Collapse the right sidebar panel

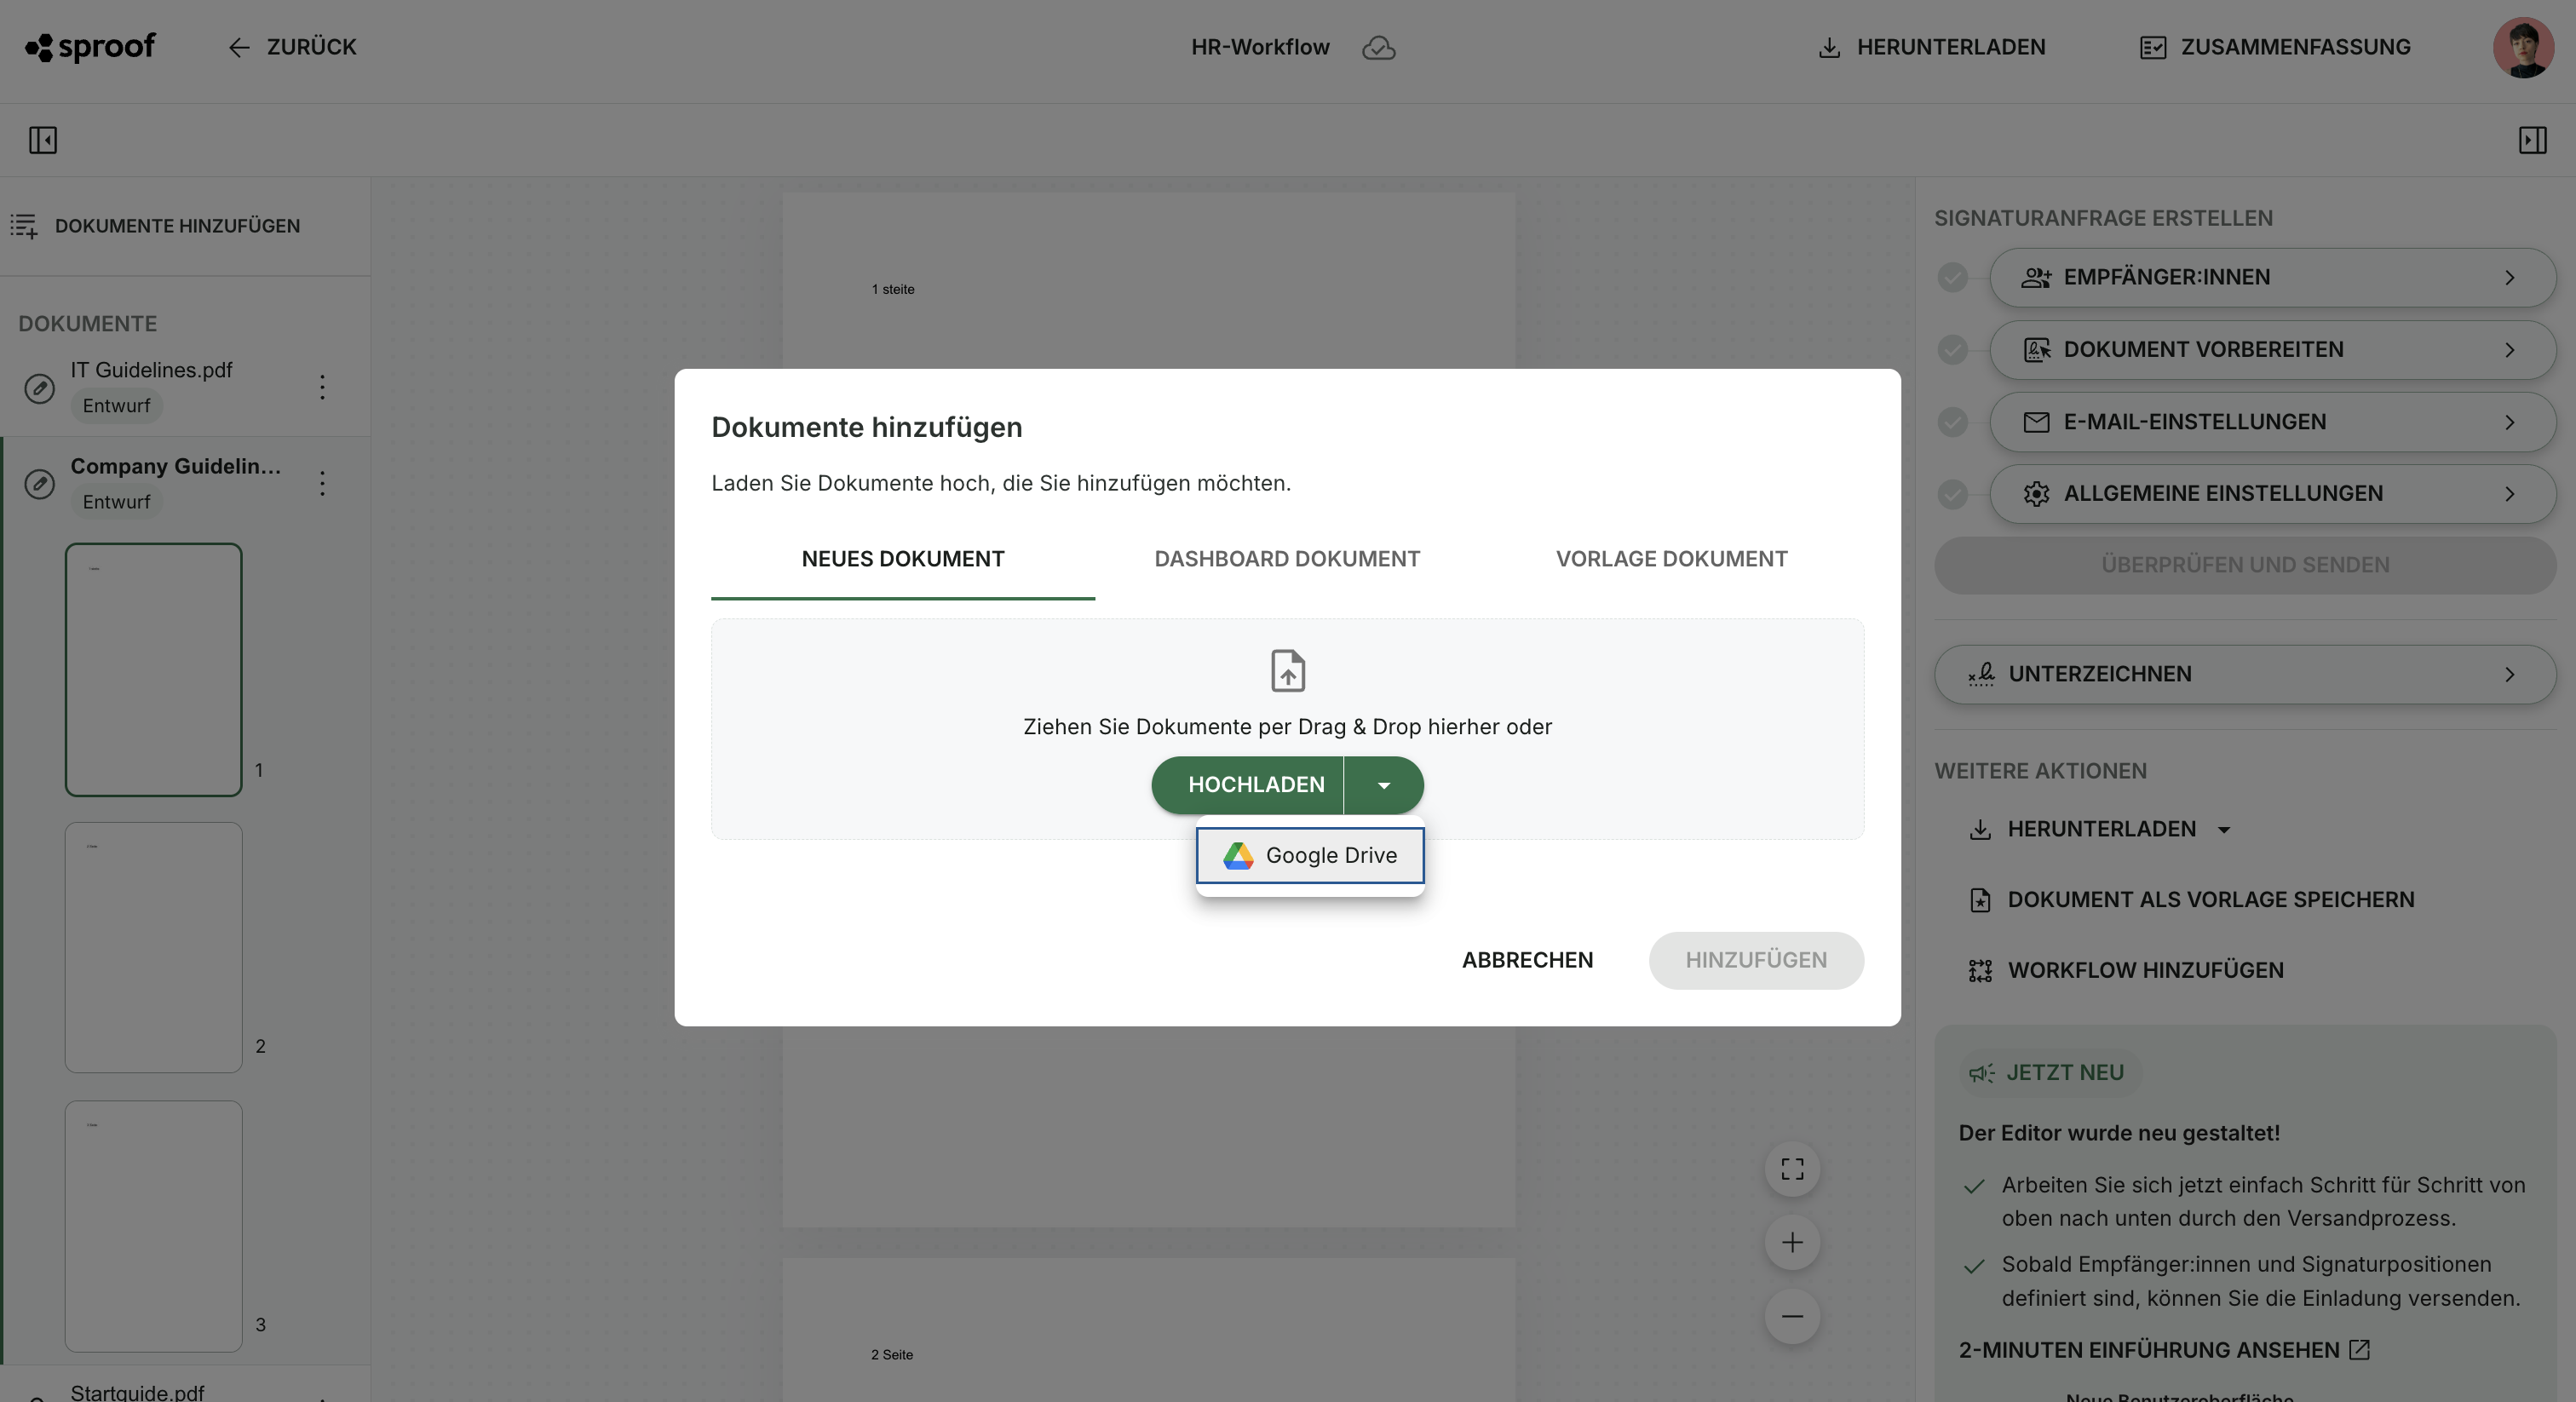pos(2532,140)
